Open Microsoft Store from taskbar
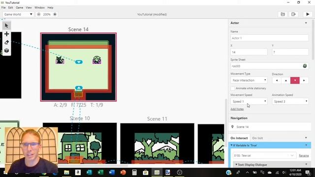315x177 pixels. click(146, 173)
